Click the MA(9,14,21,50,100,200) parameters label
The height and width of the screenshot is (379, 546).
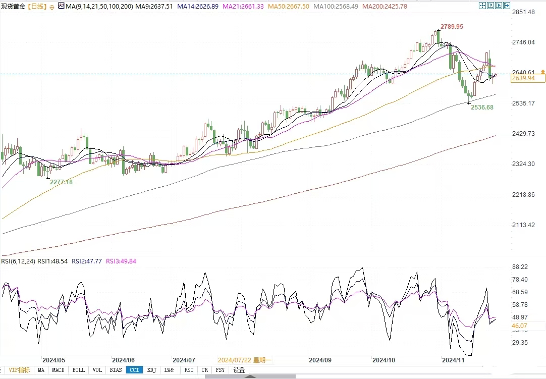[x=99, y=6]
